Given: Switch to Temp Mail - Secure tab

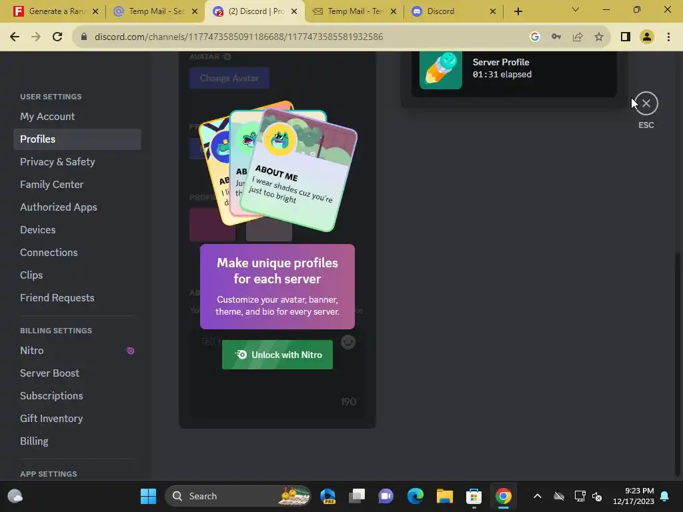Looking at the screenshot, I should [x=155, y=11].
